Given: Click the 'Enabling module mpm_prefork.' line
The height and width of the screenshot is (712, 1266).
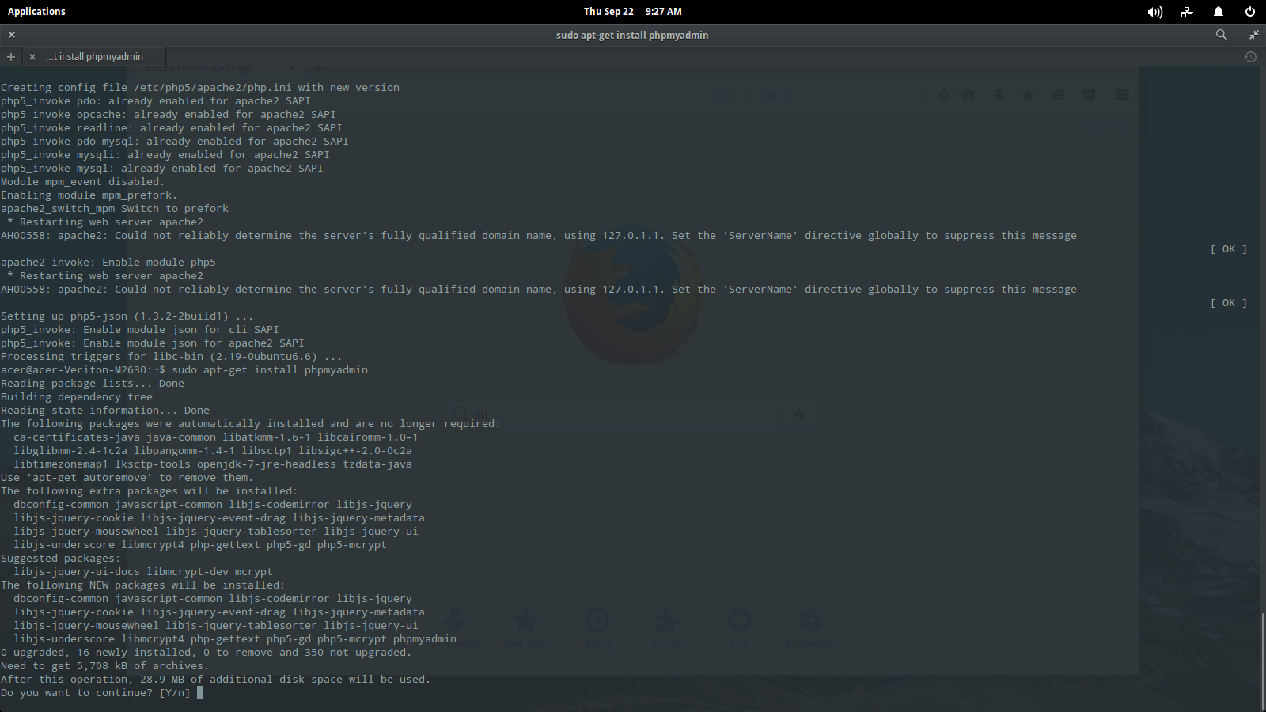Looking at the screenshot, I should (x=89, y=195).
